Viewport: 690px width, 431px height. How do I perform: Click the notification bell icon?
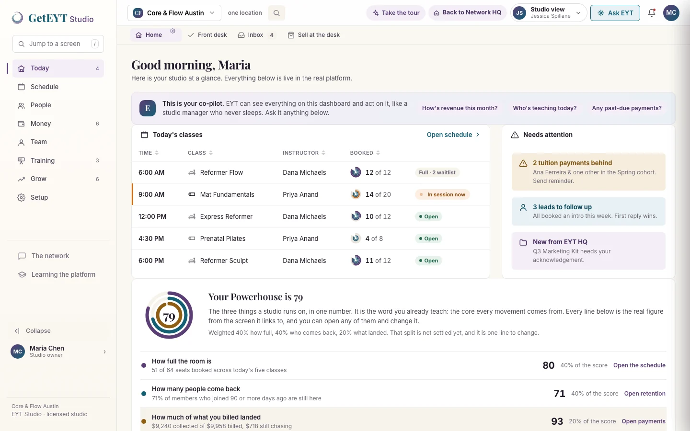click(652, 13)
